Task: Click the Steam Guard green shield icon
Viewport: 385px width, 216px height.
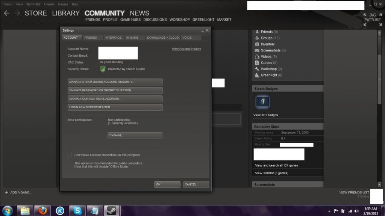Action: tap(103, 69)
